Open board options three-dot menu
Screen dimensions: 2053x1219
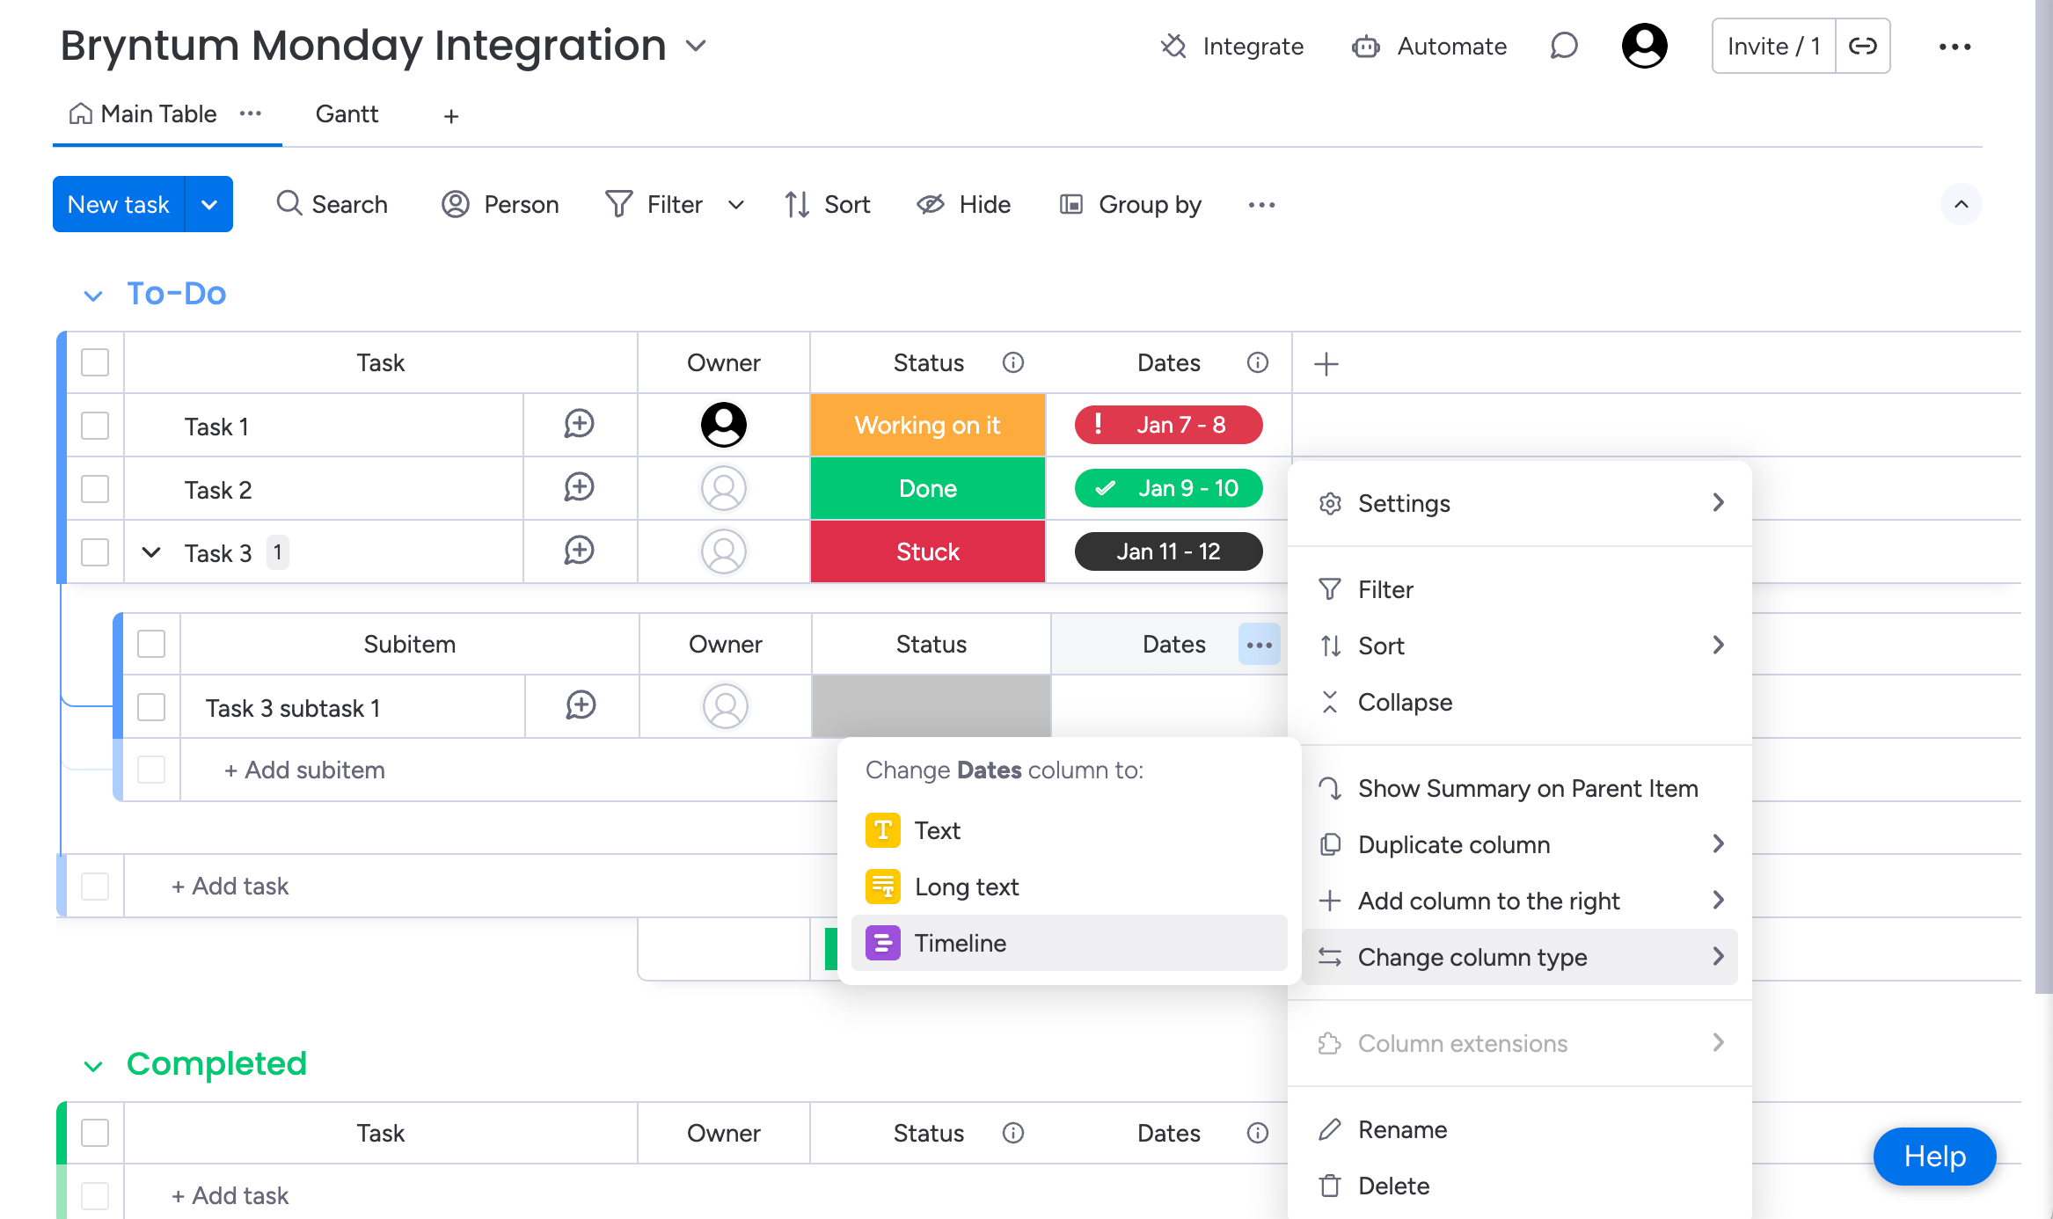(x=1954, y=47)
